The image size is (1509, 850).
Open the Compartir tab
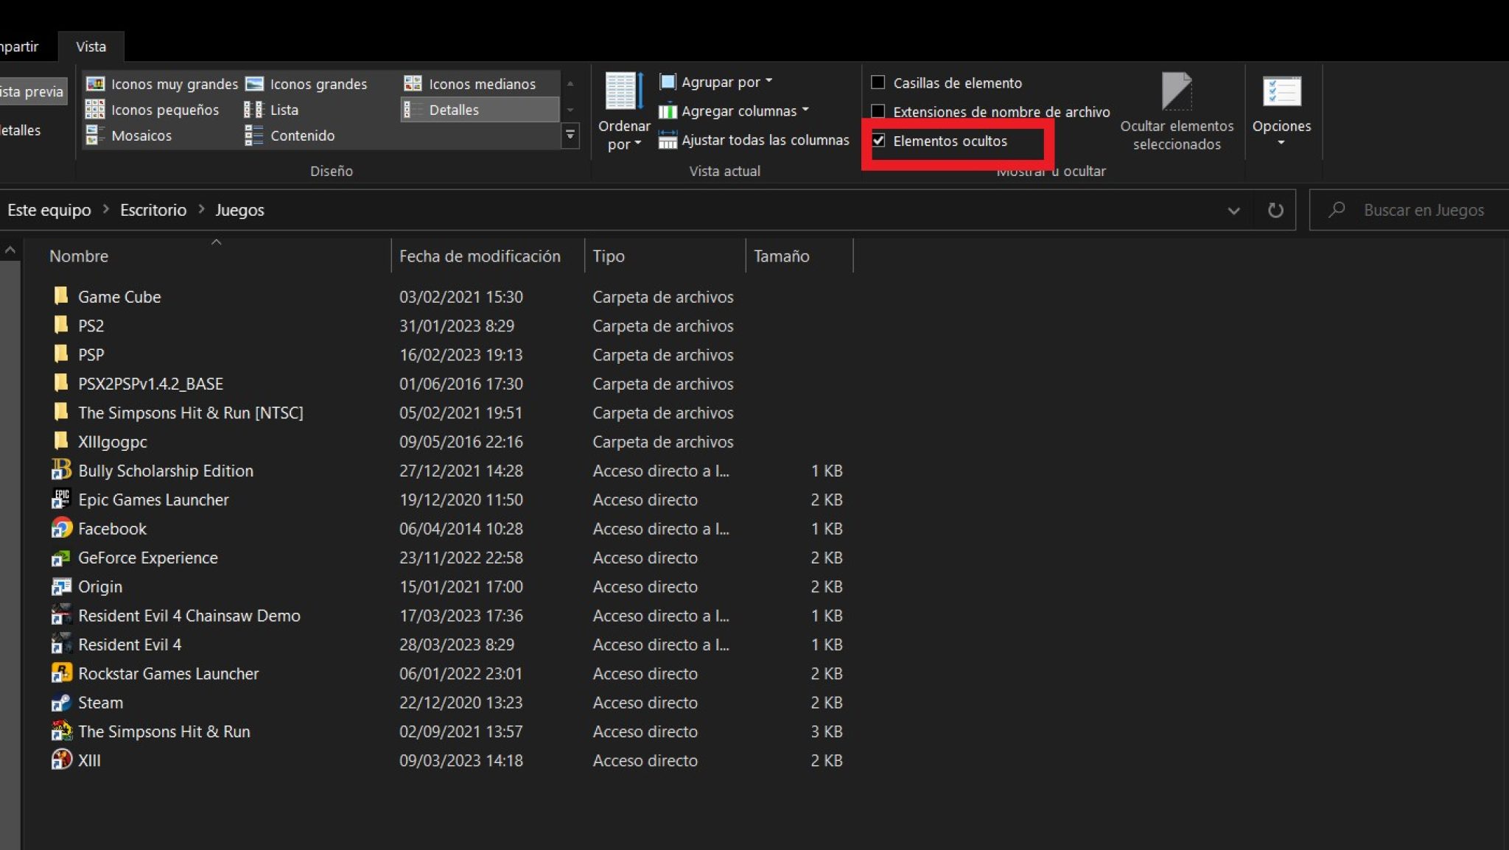tap(18, 46)
